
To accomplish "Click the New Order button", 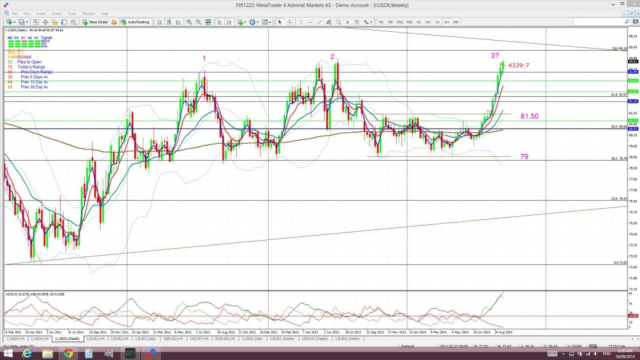I will pyautogui.click(x=95, y=22).
